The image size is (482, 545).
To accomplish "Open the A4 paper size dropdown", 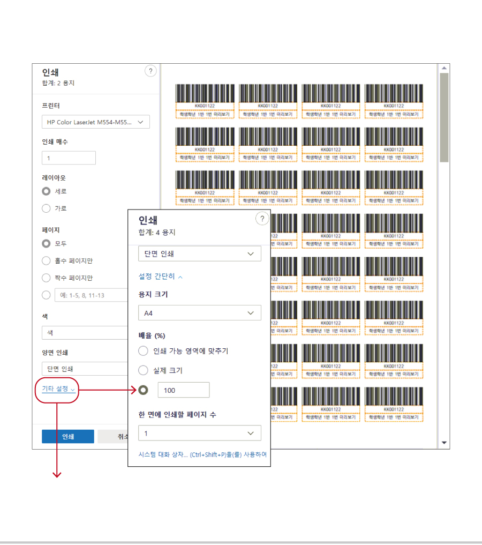I will click(x=200, y=313).
